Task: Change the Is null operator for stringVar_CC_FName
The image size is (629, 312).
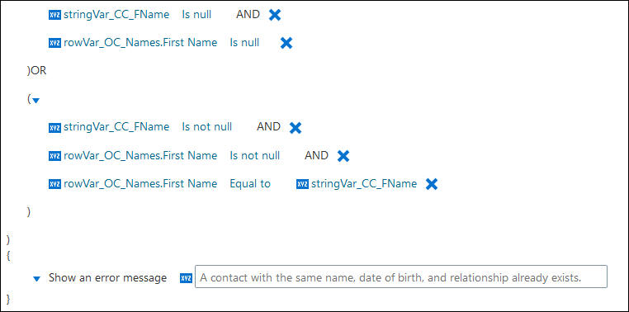Action: pos(196,15)
